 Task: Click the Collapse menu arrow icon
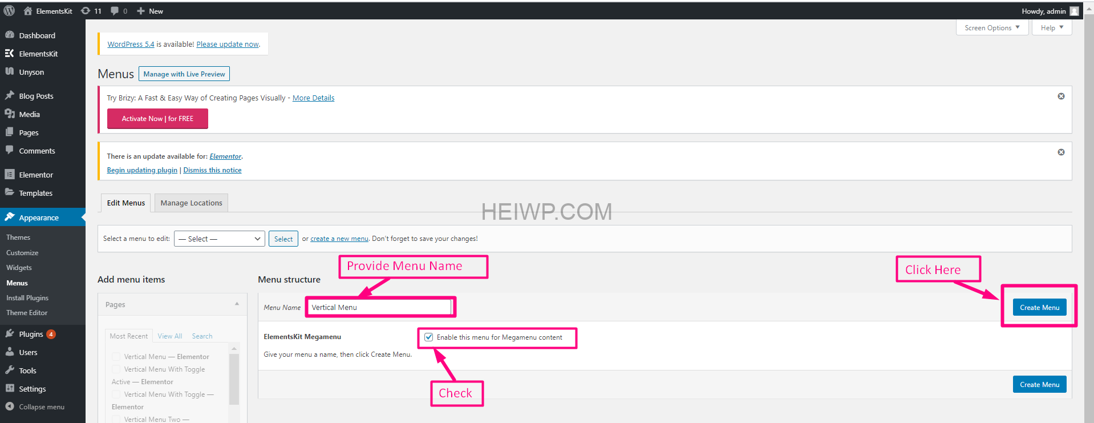pos(10,406)
